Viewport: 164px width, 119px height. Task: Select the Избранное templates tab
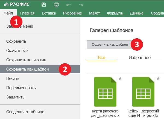pos(140,58)
